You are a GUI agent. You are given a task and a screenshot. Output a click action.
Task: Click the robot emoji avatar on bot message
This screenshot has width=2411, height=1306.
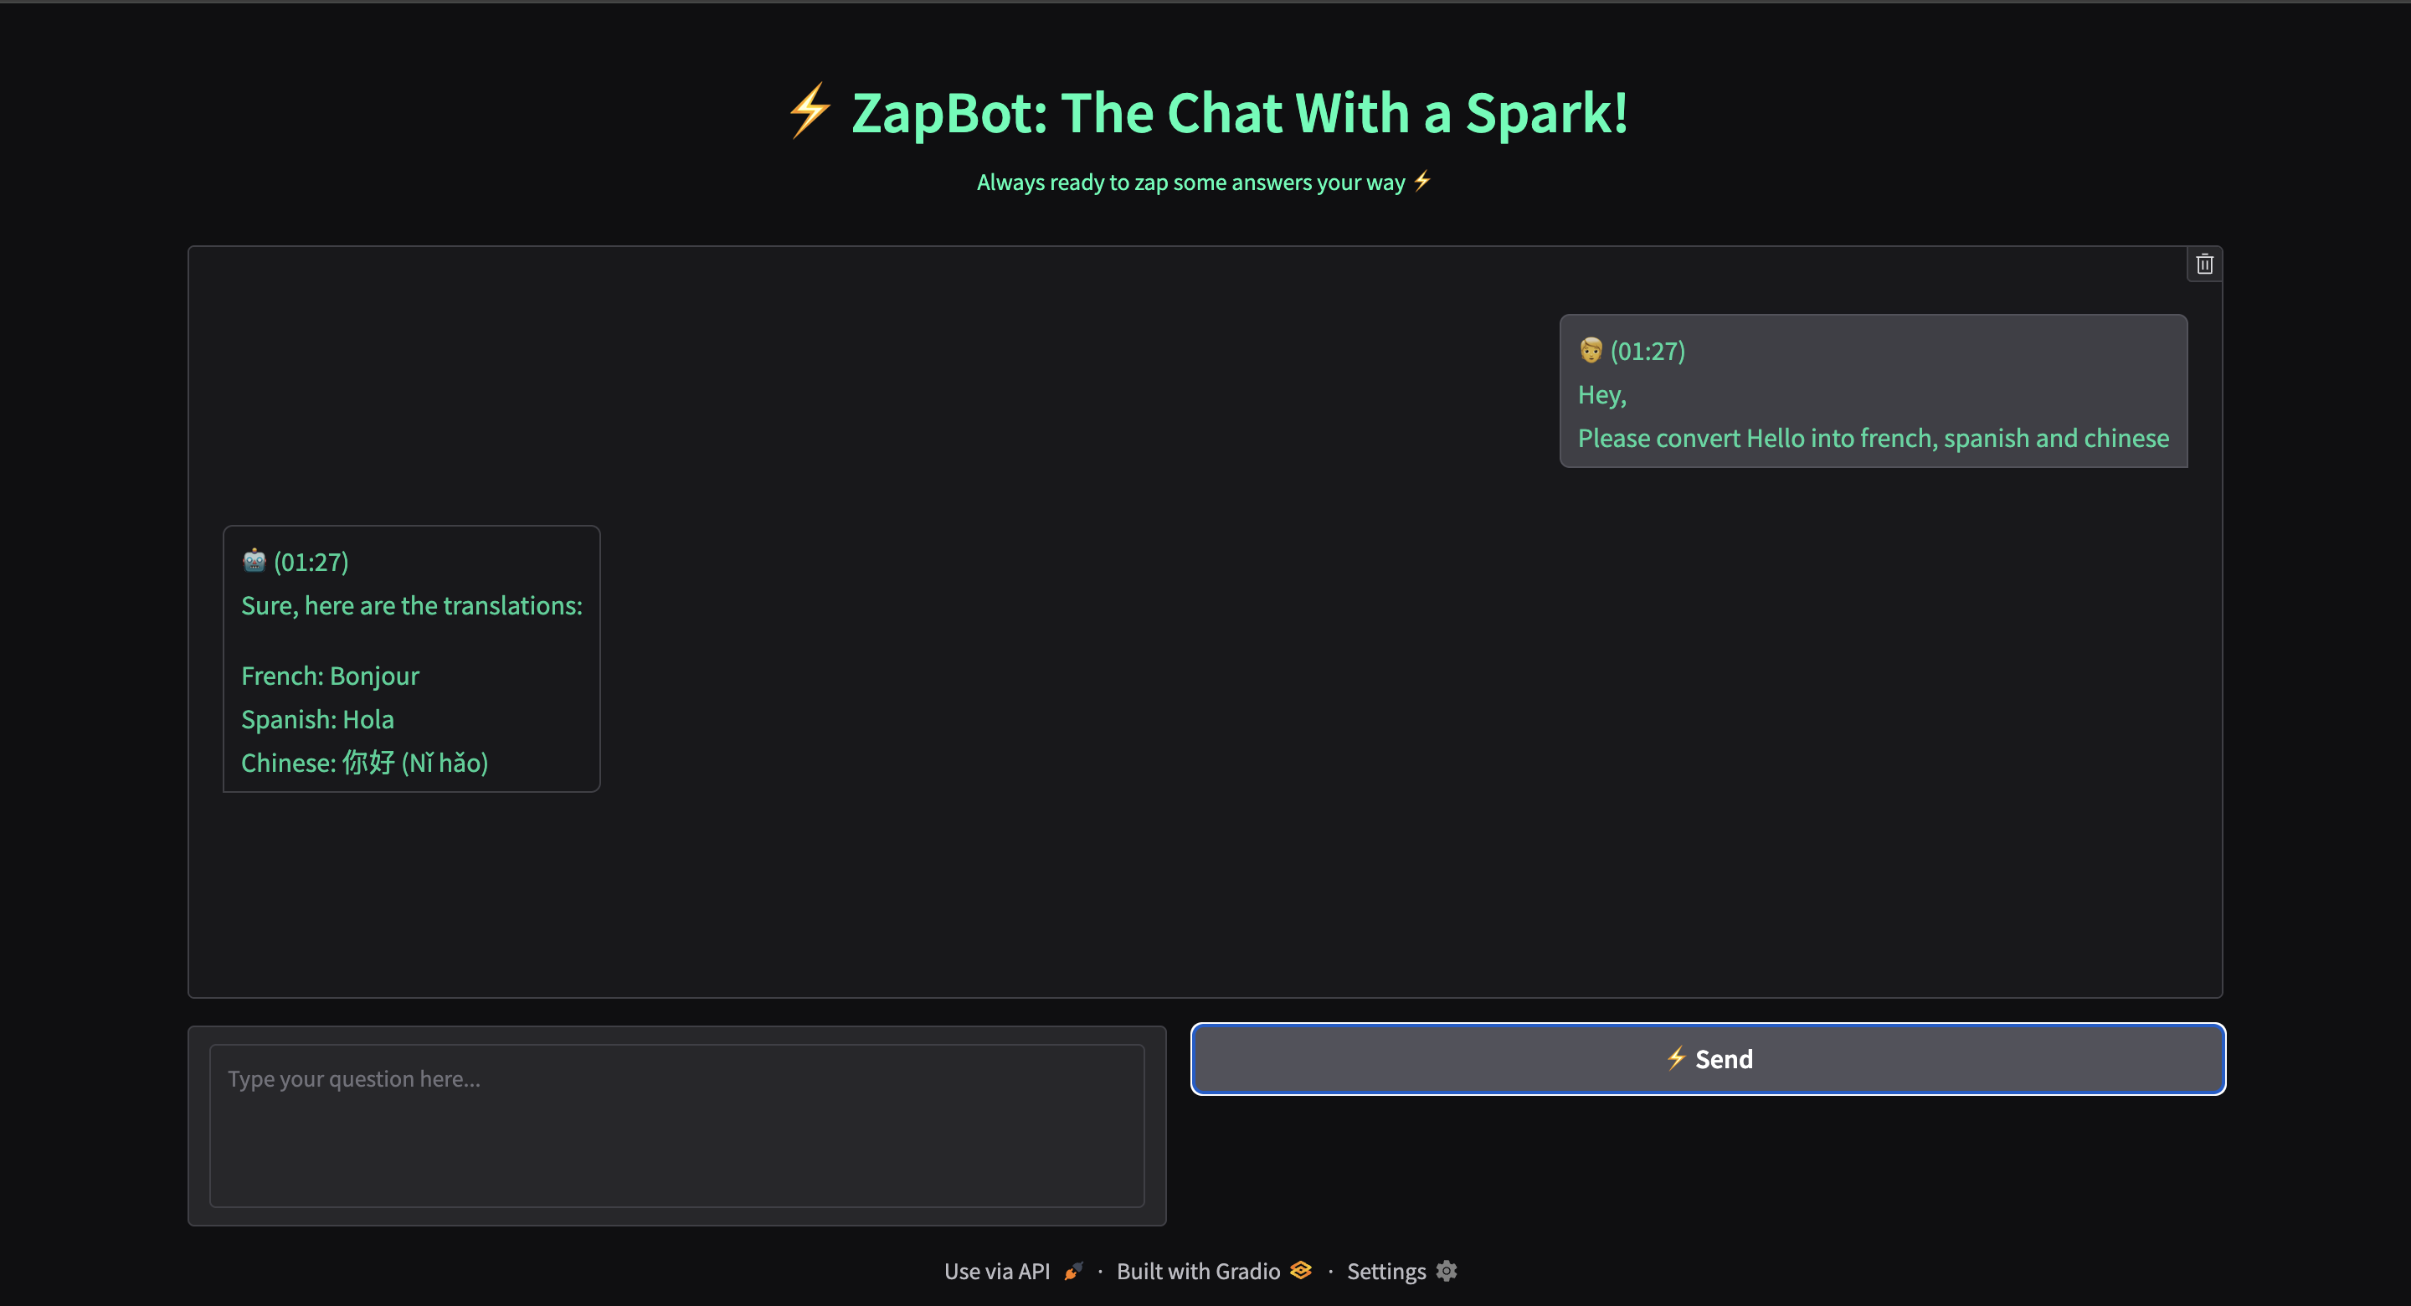[253, 562]
